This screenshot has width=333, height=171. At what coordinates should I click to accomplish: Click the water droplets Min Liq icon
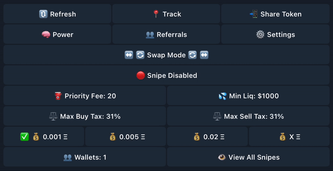point(223,96)
